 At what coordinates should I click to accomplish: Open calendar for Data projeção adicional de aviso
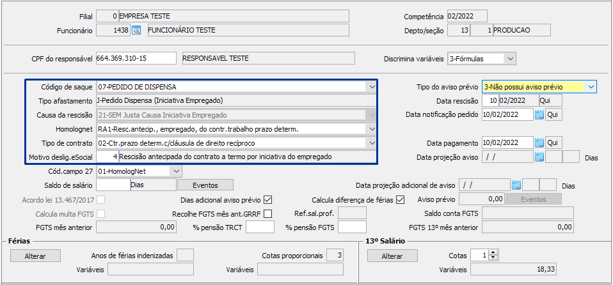[516, 185]
